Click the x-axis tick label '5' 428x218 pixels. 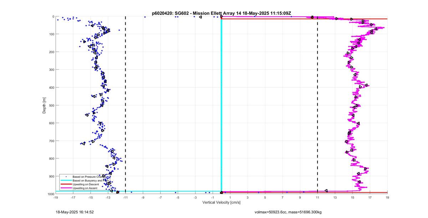click(x=265, y=197)
